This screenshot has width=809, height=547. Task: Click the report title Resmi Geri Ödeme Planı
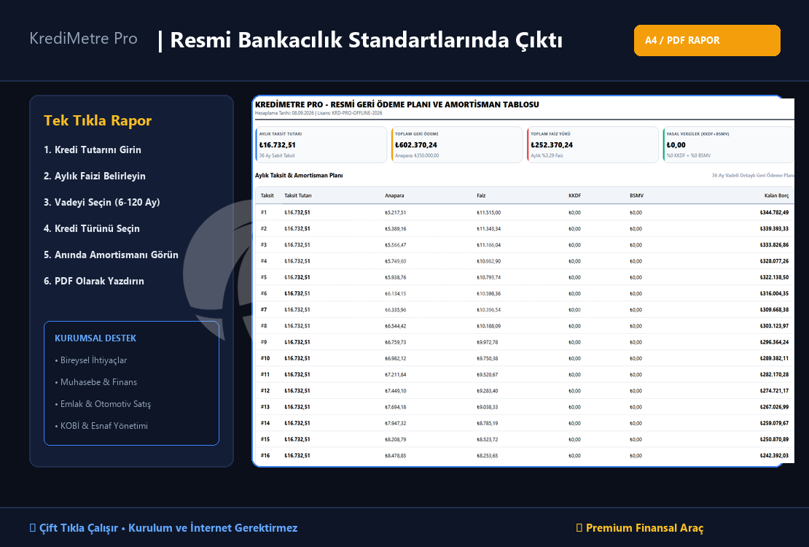coord(396,104)
